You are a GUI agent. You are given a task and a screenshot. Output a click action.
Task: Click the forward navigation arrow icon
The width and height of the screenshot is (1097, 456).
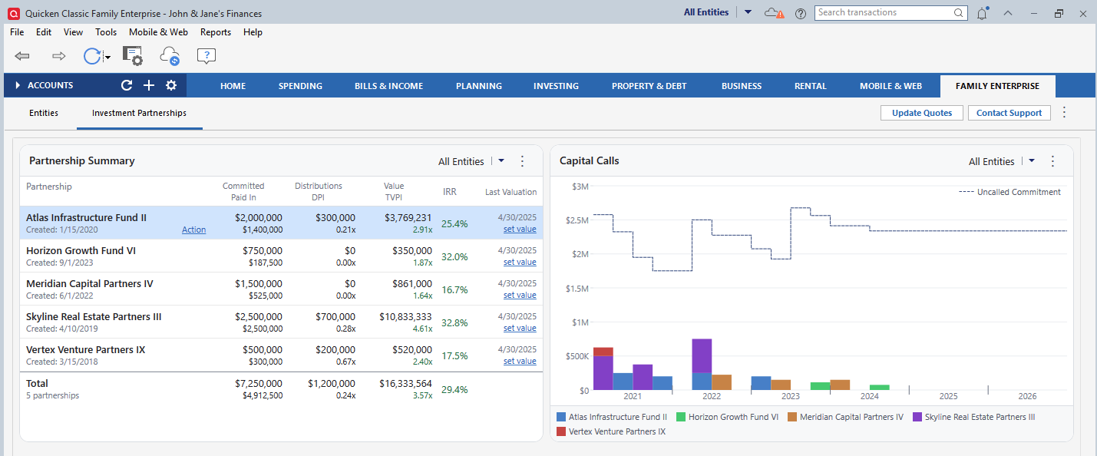[59, 56]
